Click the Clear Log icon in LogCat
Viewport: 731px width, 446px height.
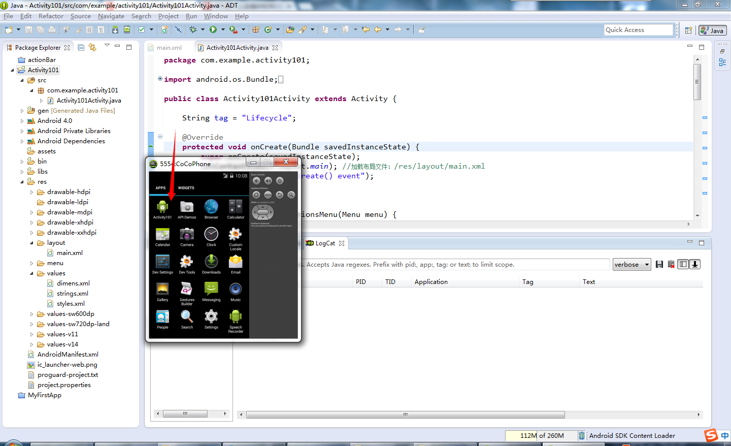point(671,264)
